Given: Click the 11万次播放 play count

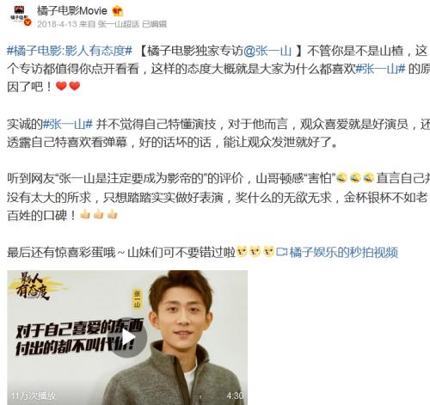Looking at the screenshot, I should 34,396.
